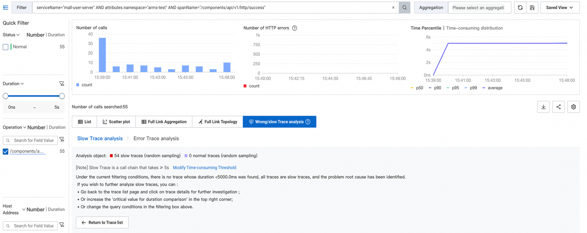The image size is (587, 233).
Task: Click the search magnifier icon in filter bar
Action: pos(404,7)
